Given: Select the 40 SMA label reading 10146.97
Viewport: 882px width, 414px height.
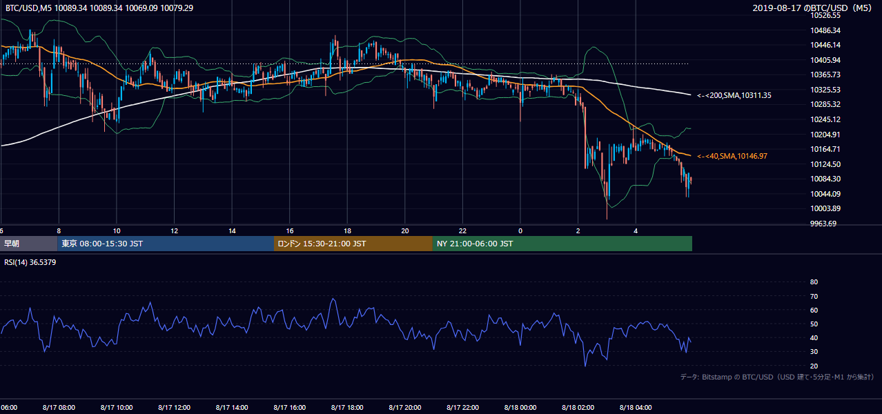Looking at the screenshot, I should click(732, 157).
